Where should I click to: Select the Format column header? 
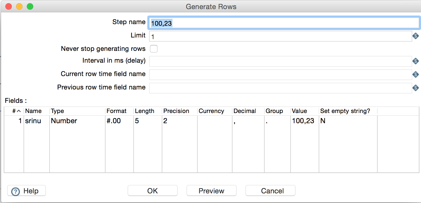pos(119,111)
